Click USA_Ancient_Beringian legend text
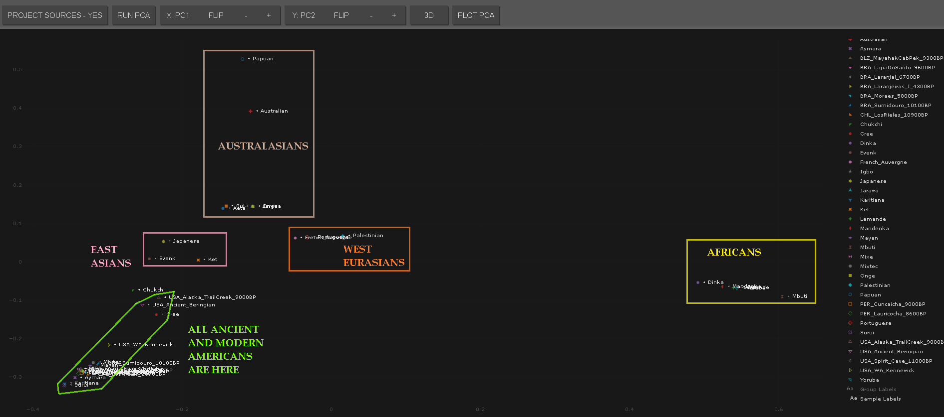This screenshot has height=417, width=944. pos(891,352)
